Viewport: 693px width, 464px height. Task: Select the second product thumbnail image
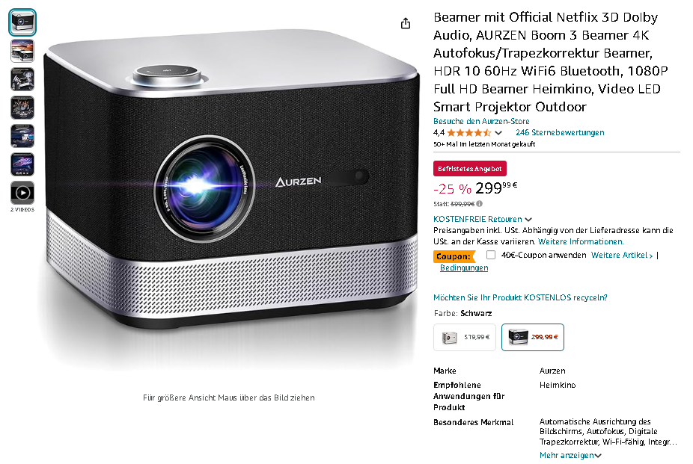pyautogui.click(x=22, y=51)
